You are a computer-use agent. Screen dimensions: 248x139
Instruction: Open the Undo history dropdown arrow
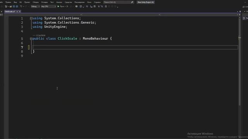[24, 7]
